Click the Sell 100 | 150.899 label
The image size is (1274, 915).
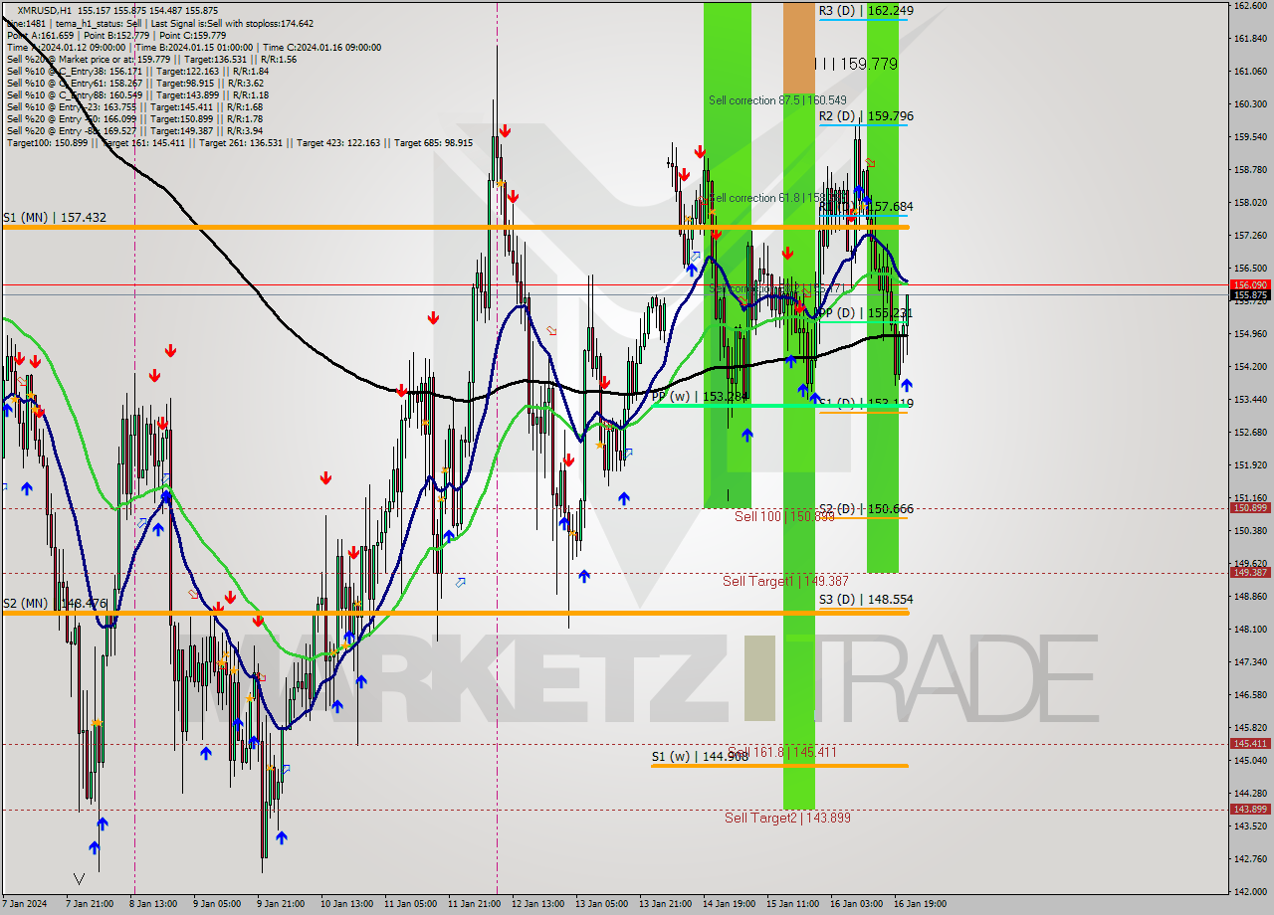pos(785,516)
